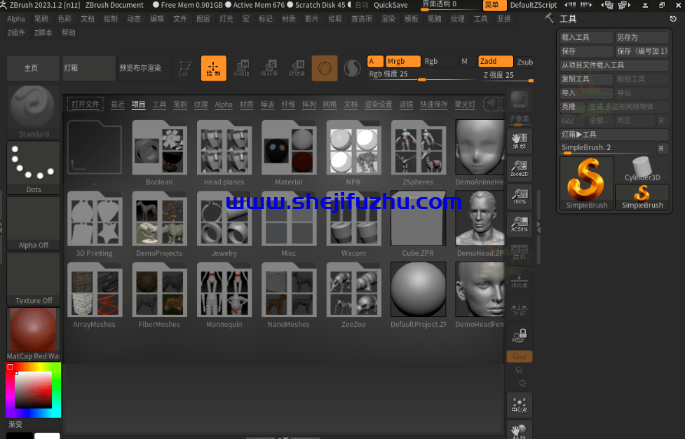685x439 pixels.
Task: Click the BPR render icon
Action: pos(520,100)
